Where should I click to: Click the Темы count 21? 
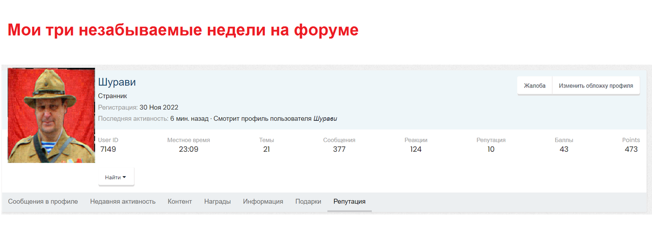tap(266, 149)
